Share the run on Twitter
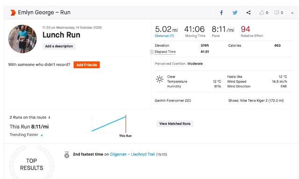This screenshot has height=179, width=299. coord(235,13)
